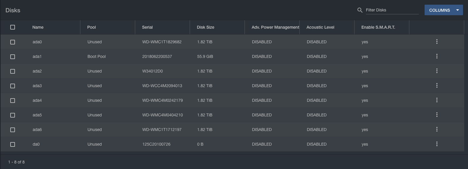Open the three-dot menu for ada0
468x169 pixels.
point(437,42)
